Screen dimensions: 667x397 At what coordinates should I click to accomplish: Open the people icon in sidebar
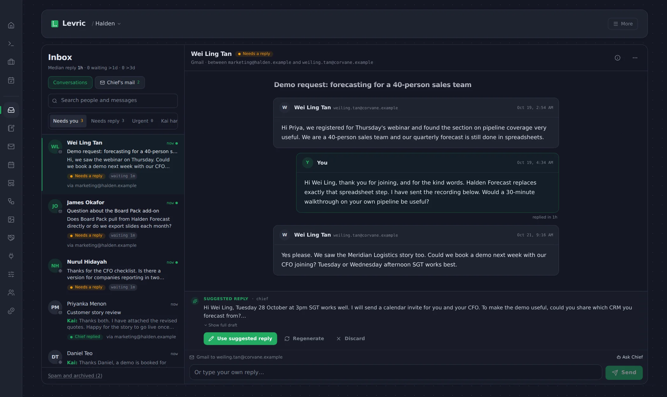(11, 293)
